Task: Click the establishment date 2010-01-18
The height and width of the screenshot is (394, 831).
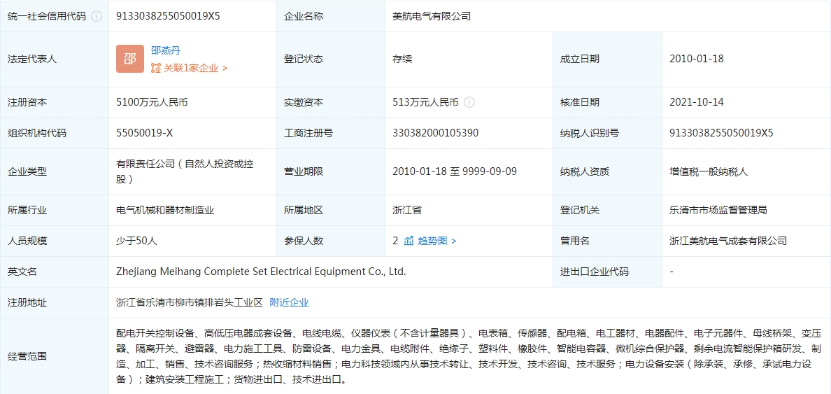Action: [696, 59]
